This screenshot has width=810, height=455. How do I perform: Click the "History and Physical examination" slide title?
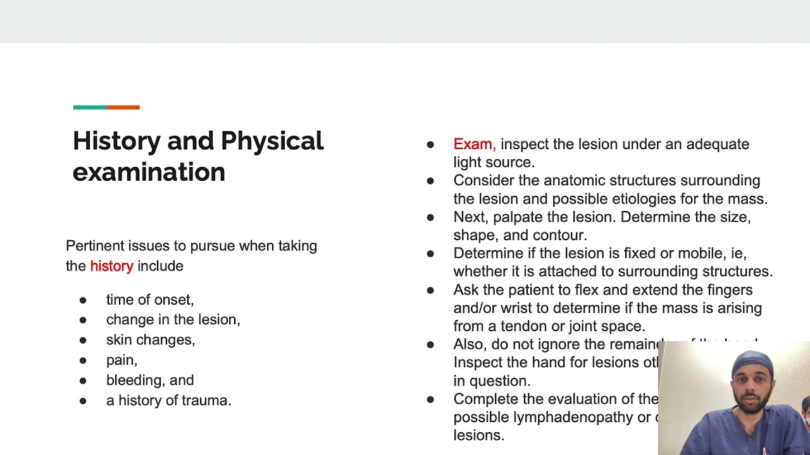click(x=197, y=156)
